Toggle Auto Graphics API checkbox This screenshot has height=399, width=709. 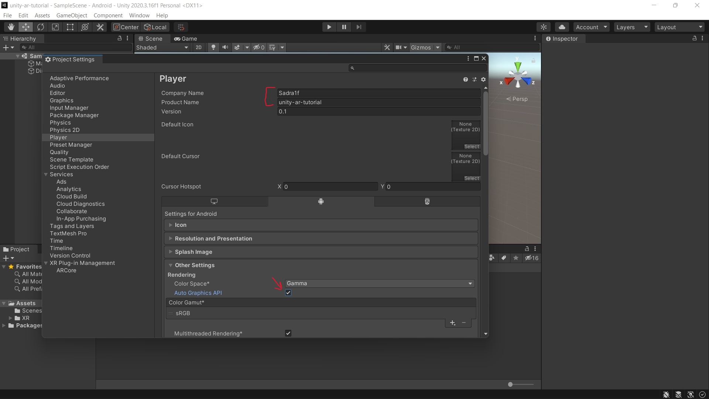(288, 293)
